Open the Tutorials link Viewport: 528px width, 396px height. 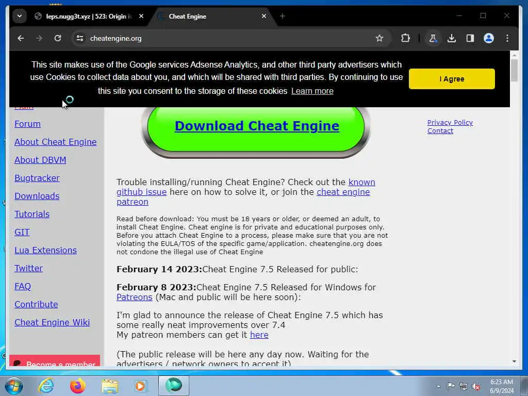click(32, 214)
